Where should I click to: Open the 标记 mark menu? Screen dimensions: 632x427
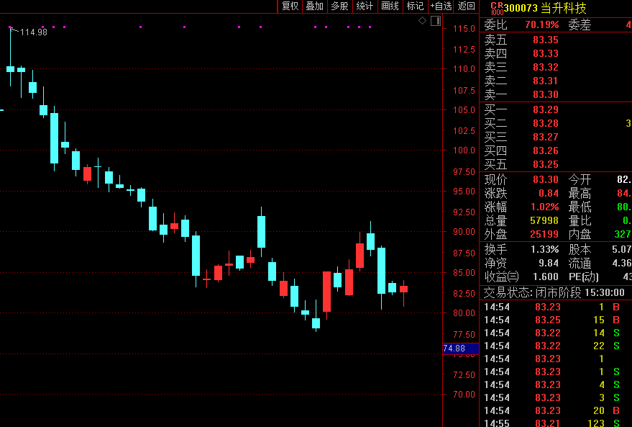coord(415,6)
